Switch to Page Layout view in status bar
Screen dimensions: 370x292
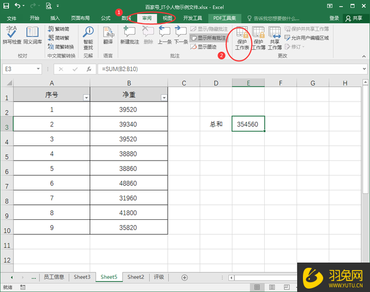[272, 287]
